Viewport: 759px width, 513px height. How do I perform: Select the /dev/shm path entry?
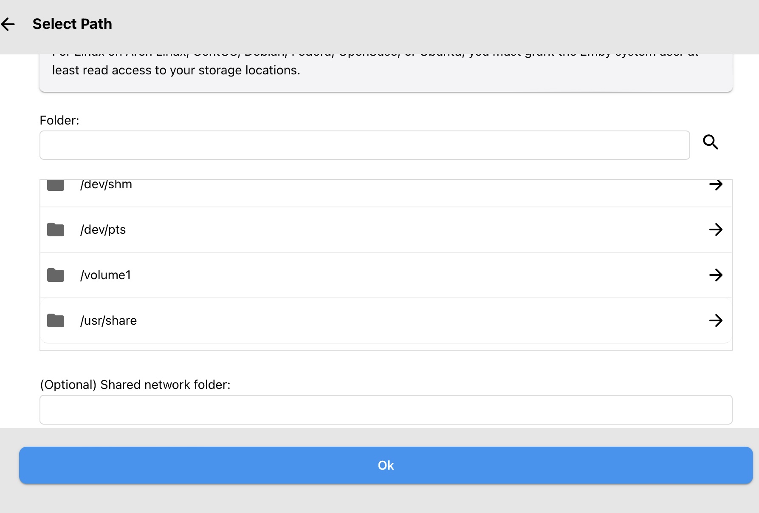tap(106, 185)
